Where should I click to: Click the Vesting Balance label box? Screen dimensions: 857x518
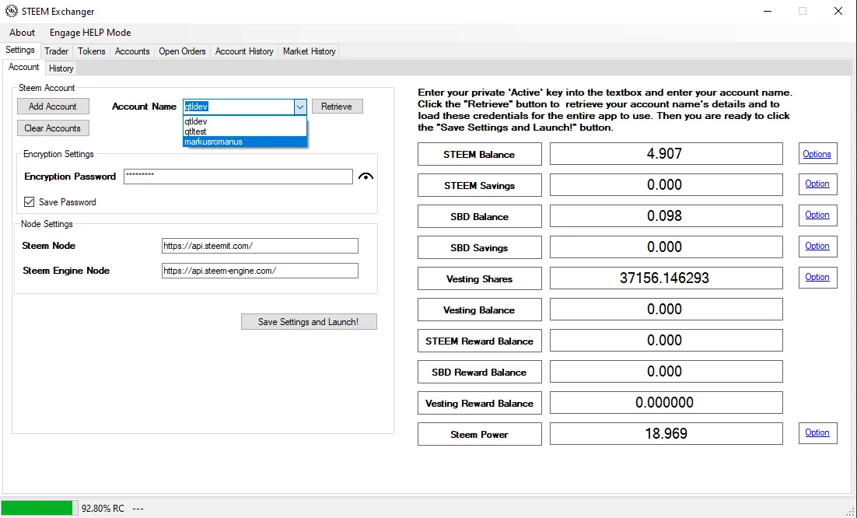pyautogui.click(x=479, y=310)
